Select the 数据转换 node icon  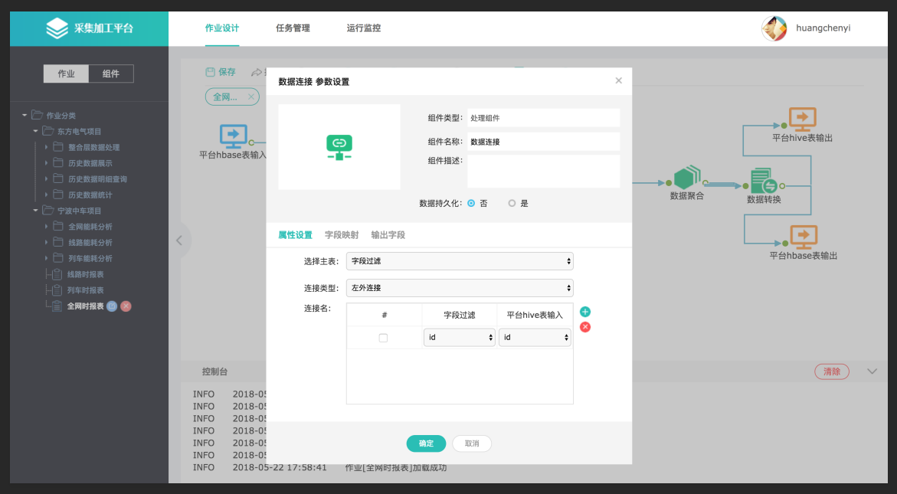pos(763,182)
